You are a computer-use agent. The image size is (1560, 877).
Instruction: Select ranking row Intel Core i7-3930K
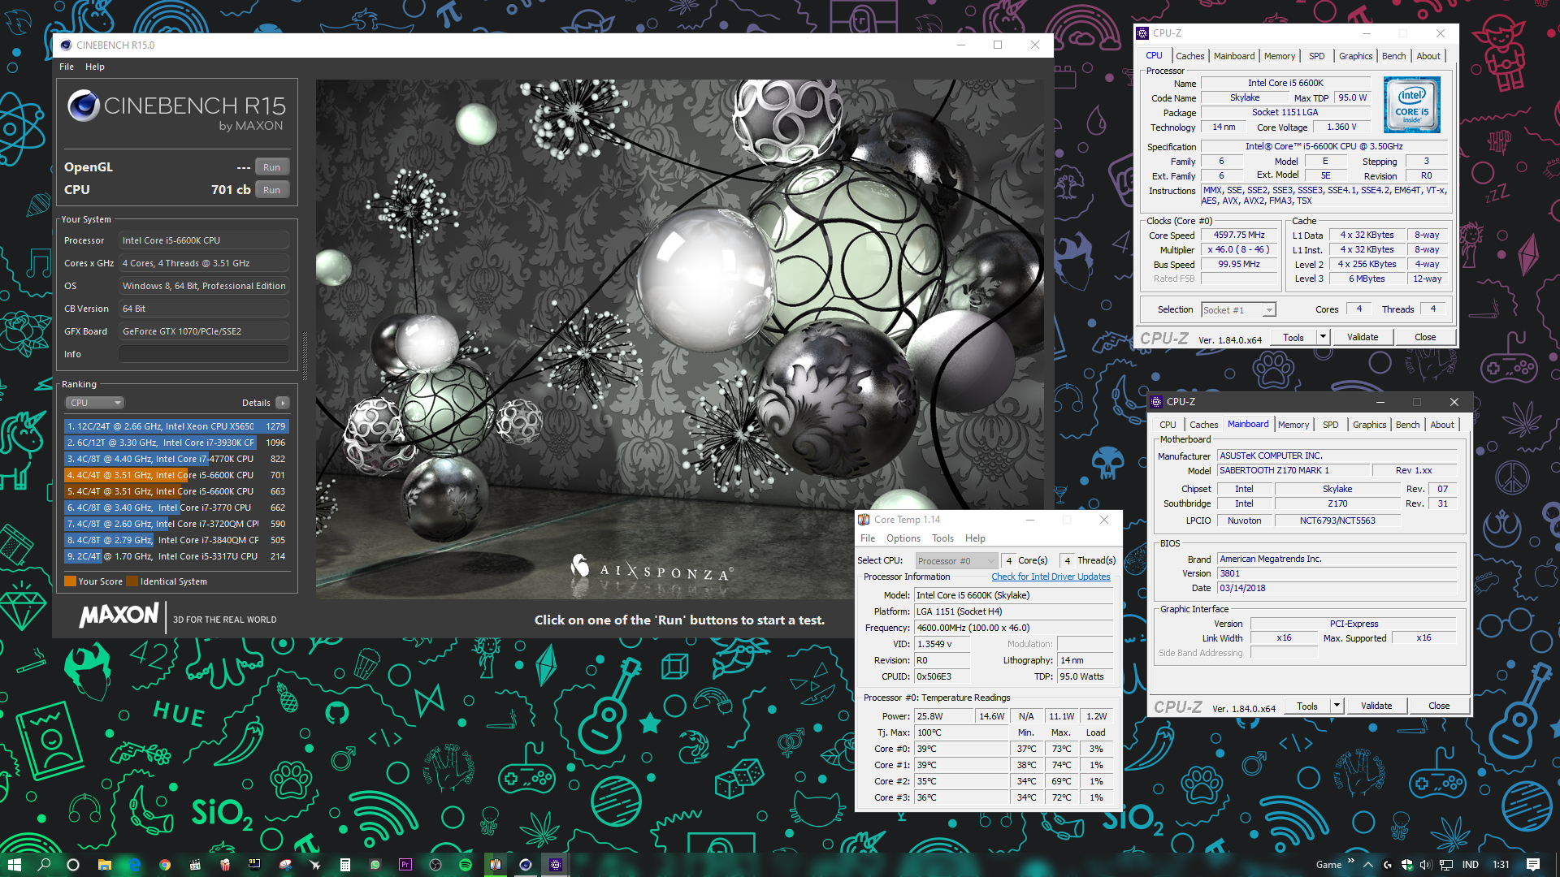click(x=176, y=443)
